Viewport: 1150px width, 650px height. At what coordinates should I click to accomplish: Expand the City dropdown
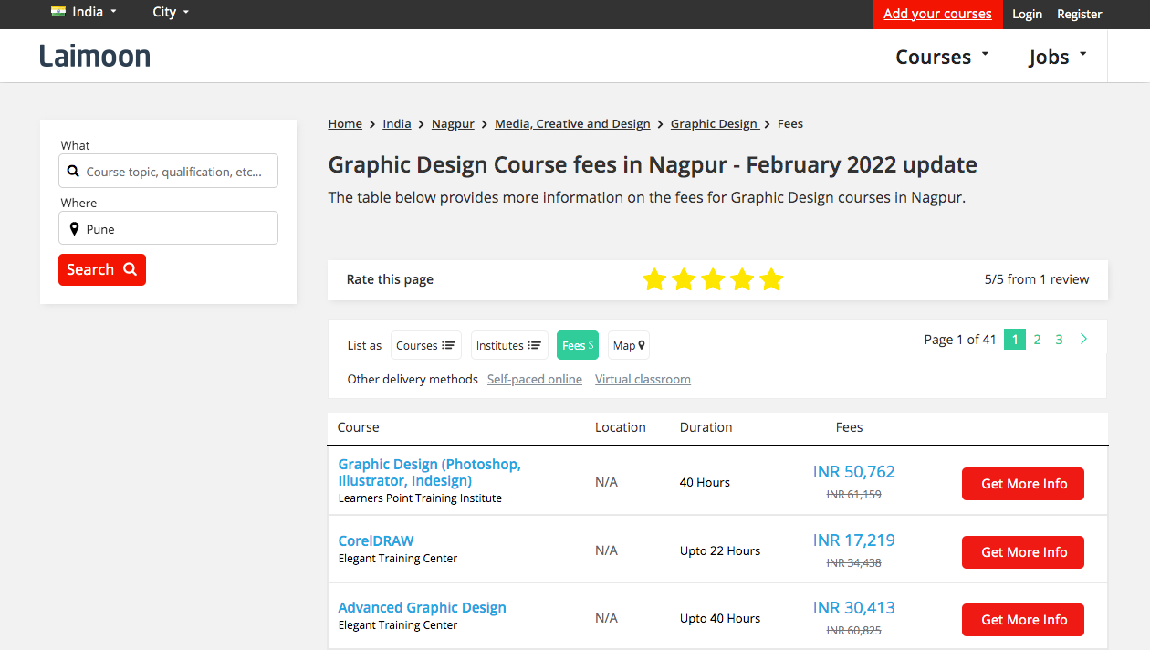(x=171, y=13)
